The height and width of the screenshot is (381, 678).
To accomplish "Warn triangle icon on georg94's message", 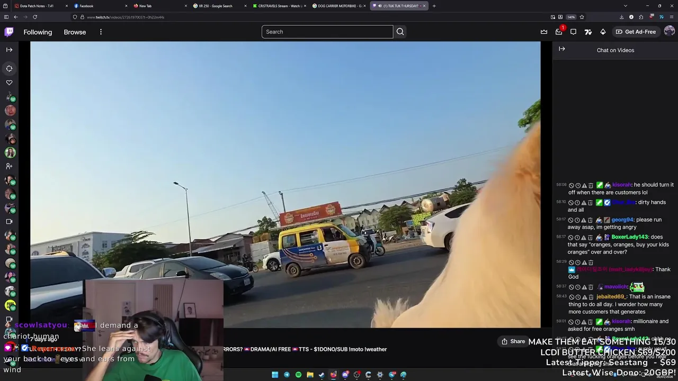I will coord(584,221).
